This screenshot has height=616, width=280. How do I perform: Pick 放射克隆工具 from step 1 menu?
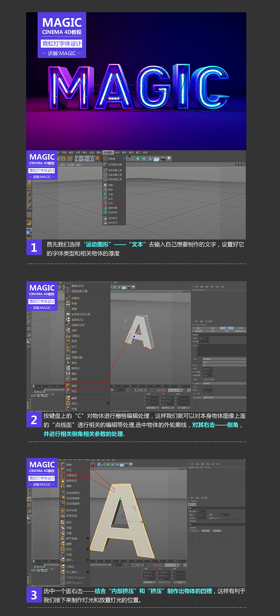tap(114, 175)
